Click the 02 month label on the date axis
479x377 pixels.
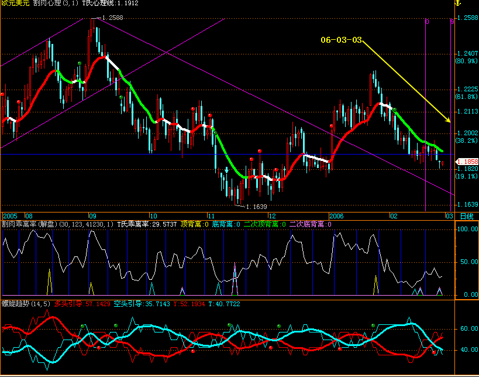(394, 216)
